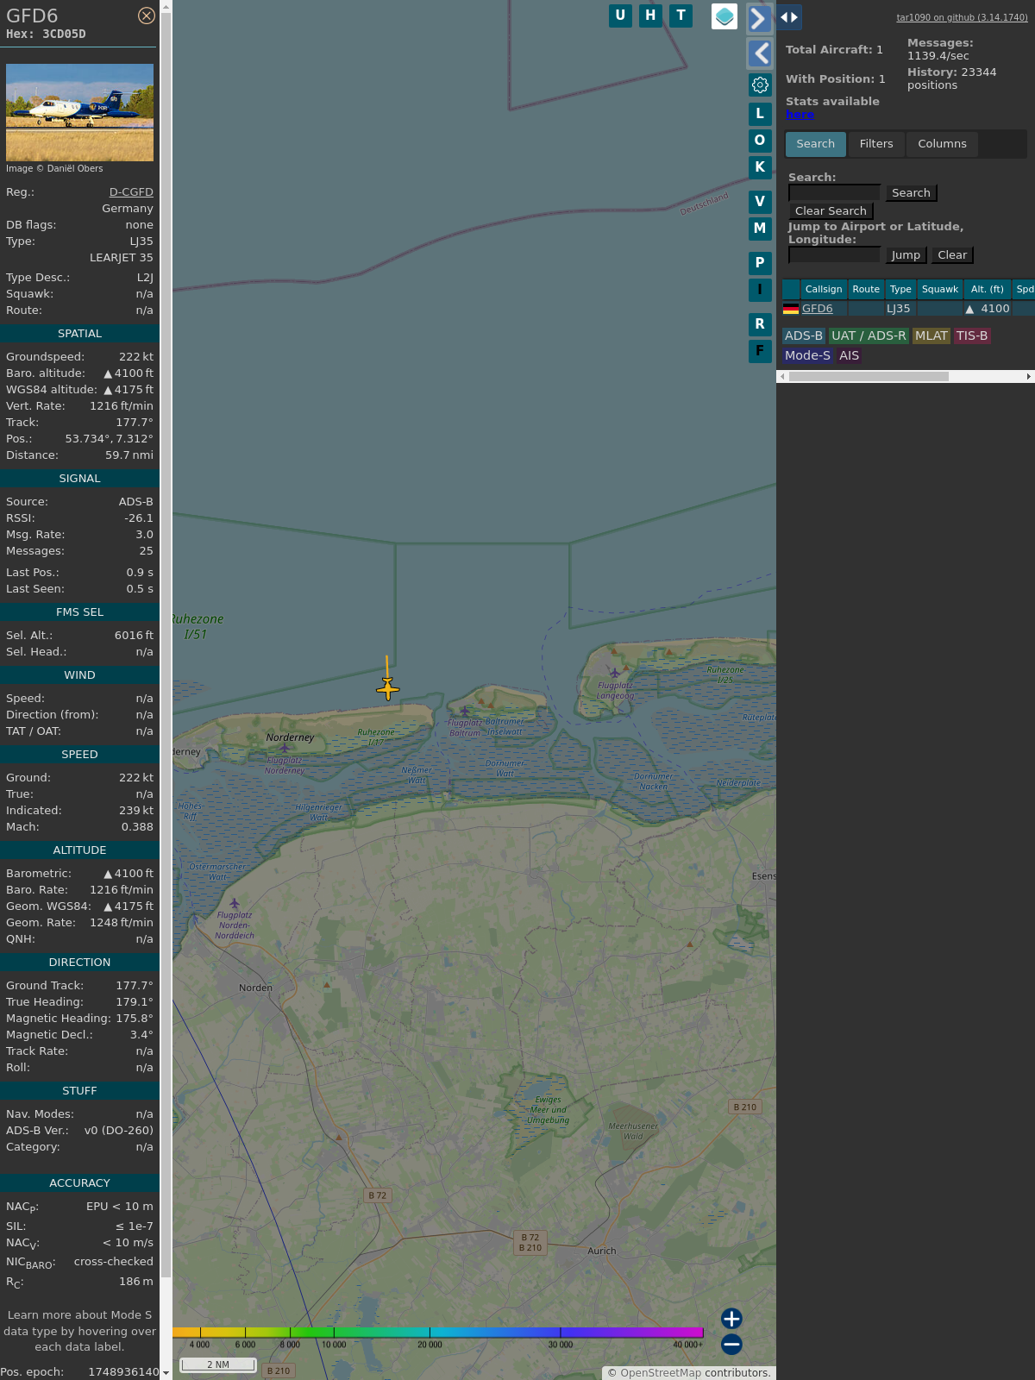
Task: Zoom in with the plus button
Action: 731,1319
